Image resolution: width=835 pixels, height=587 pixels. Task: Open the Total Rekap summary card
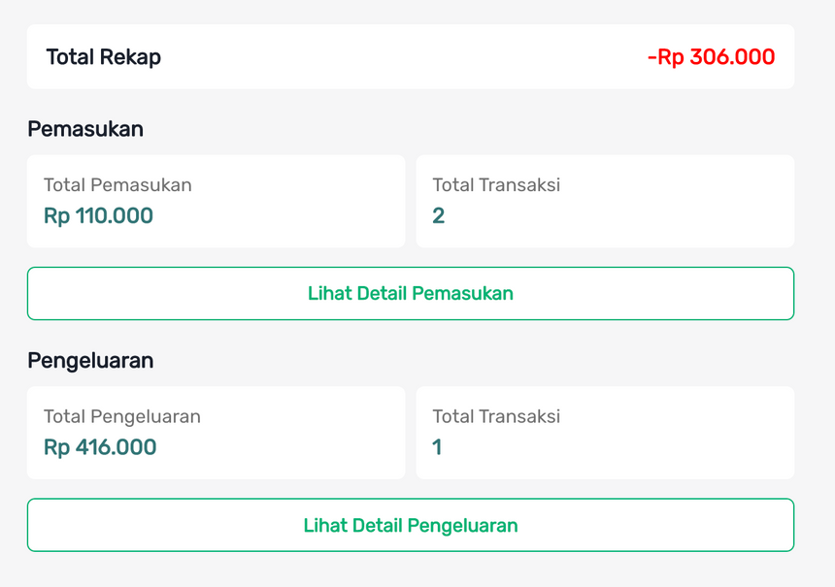point(408,56)
